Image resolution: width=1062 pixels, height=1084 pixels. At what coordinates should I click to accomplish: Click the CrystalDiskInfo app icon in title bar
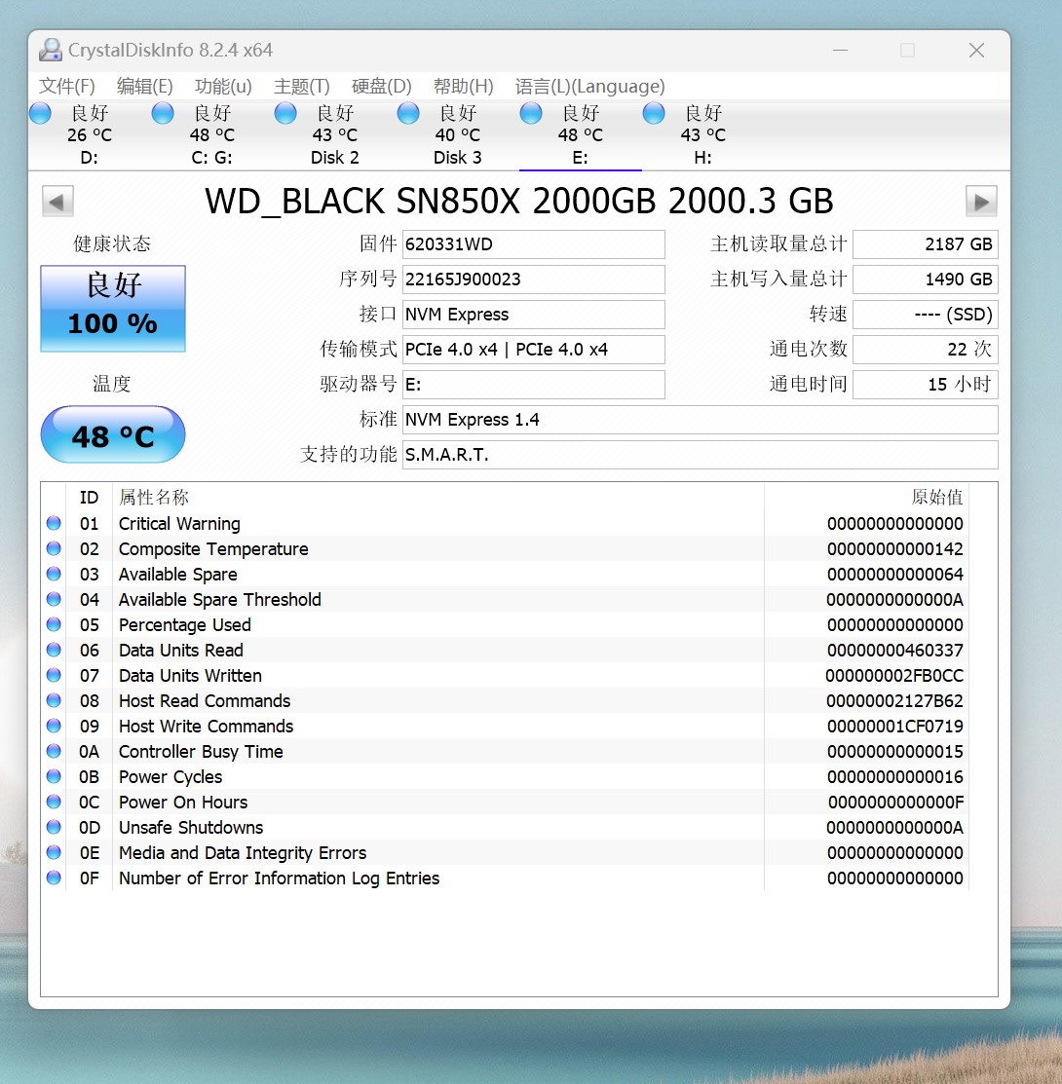pos(51,50)
